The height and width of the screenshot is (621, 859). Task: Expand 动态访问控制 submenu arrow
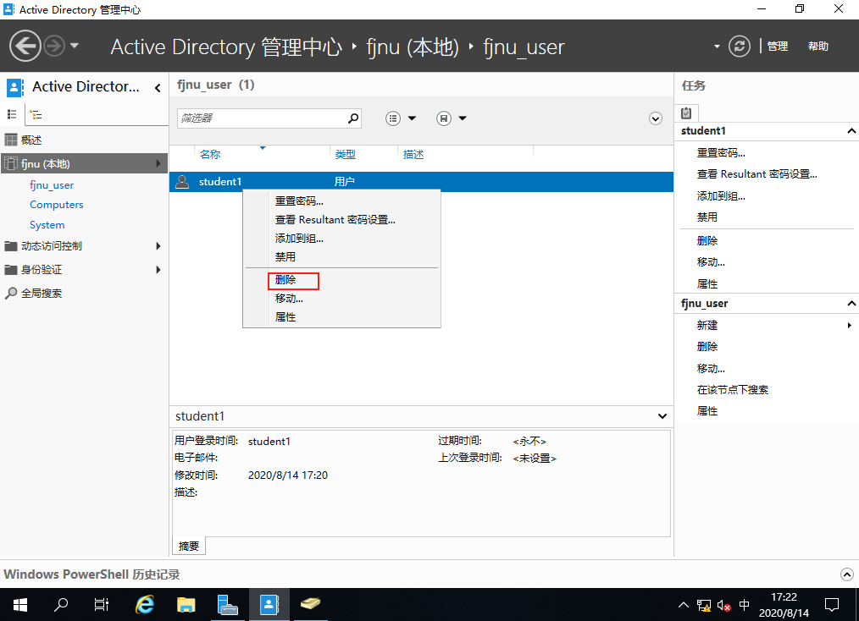(x=158, y=246)
